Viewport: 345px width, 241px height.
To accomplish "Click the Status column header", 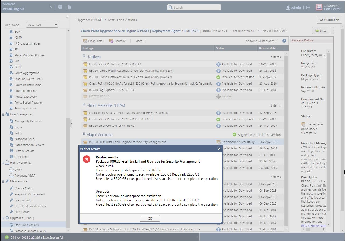I will 236,48.
